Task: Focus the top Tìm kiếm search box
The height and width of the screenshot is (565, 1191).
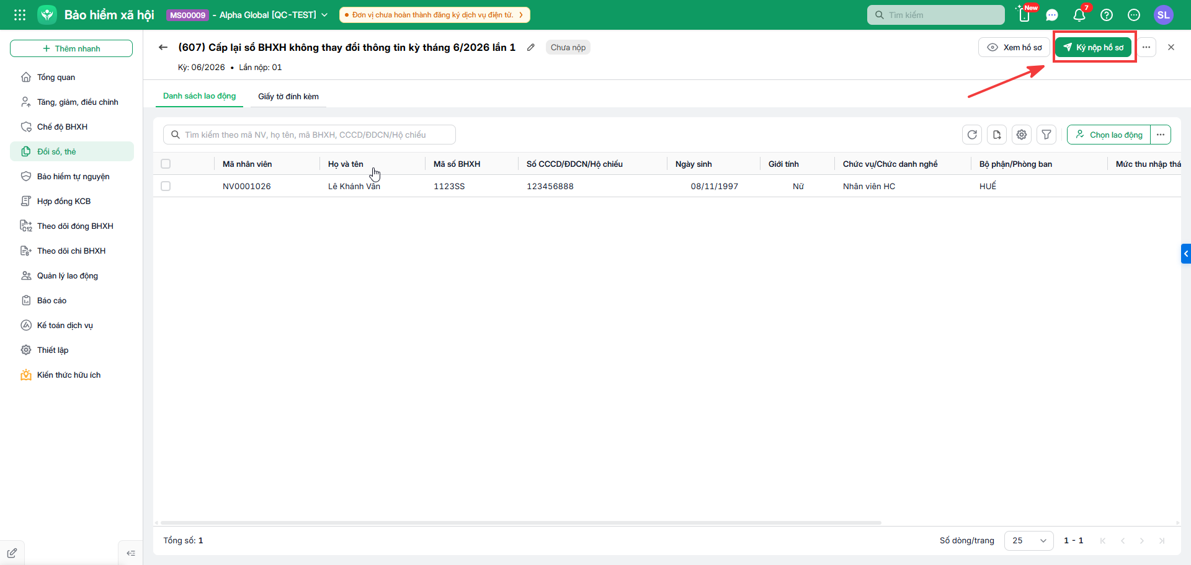Action: [x=935, y=15]
